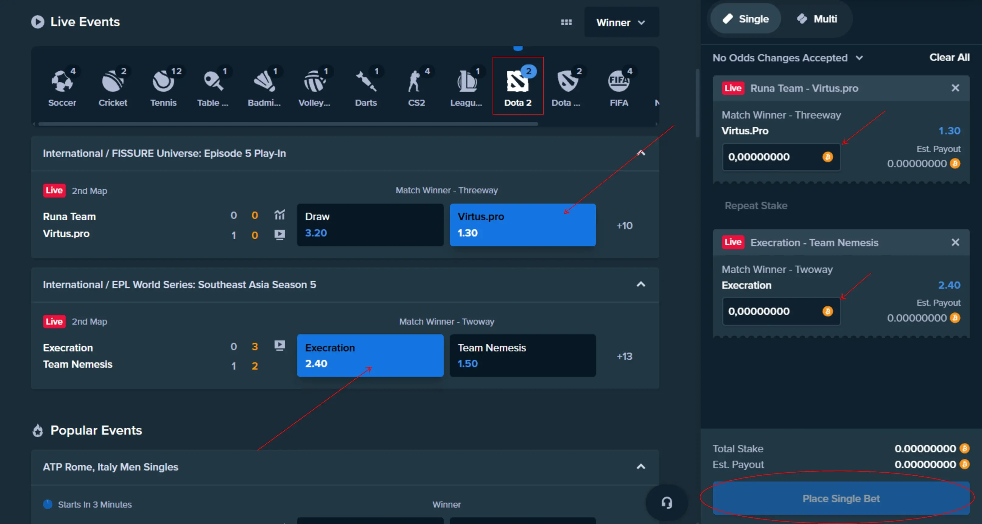
Task: Click '2nd Map' label under FISSURE Universe
Action: (x=89, y=191)
